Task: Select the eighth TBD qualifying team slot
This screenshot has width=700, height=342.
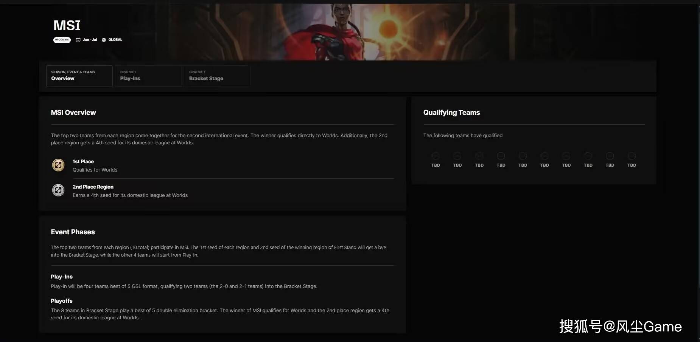Action: coord(588,159)
